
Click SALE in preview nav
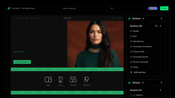(x=36, y=18)
